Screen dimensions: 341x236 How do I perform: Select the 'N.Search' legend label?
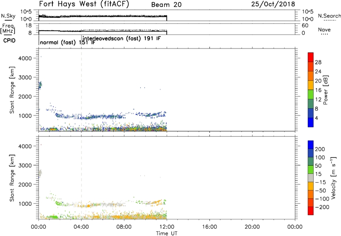click(329, 16)
